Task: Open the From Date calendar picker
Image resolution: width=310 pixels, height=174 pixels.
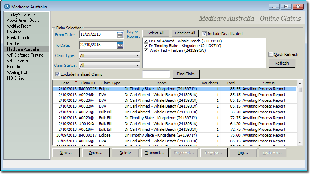Action: 120,35
